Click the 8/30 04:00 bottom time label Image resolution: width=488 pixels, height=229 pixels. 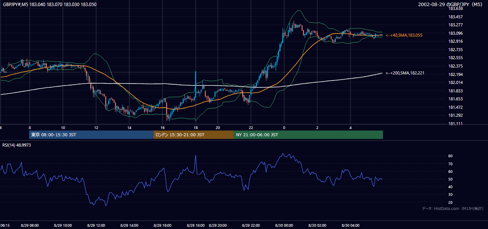point(351,225)
